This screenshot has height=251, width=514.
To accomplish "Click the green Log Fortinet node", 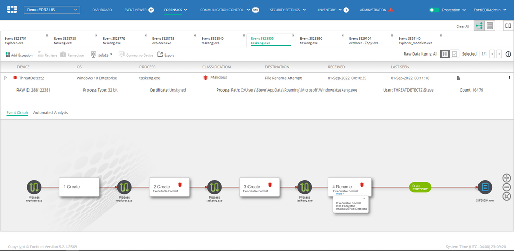I will 420,187.
